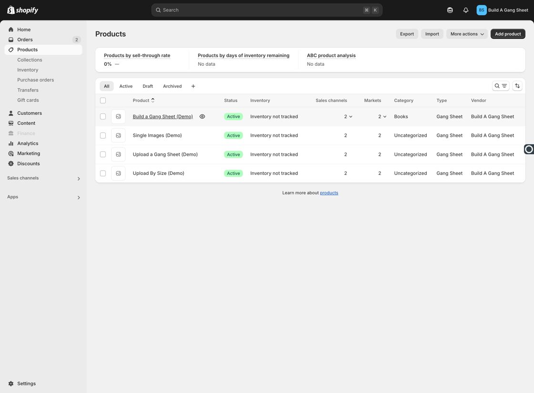534x393 pixels.
Task: Open search and filter products button
Action: tap(500, 86)
